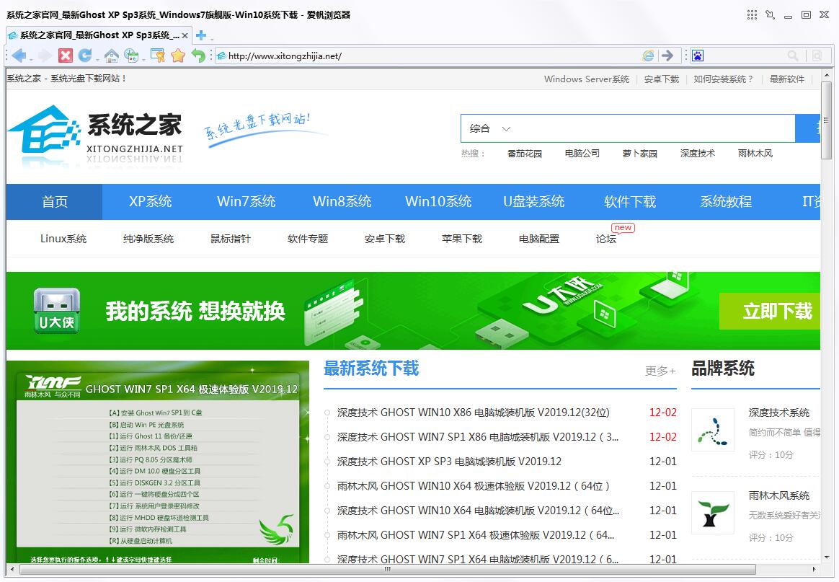The height and width of the screenshot is (582, 839).
Task: Open the GHOST WIN7 SP1 X64 thumbnail
Action: pyautogui.click(x=158, y=462)
